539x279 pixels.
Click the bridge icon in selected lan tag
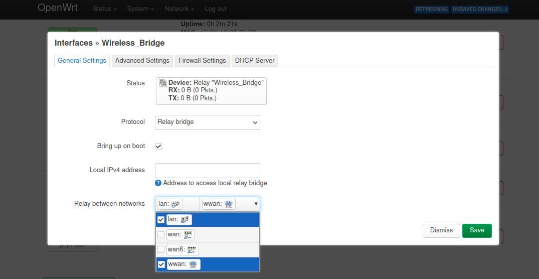[x=175, y=204]
